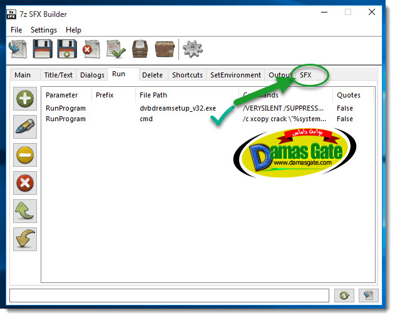Select the dvbdreamsetup_v32.exe file path cell
Viewport: 395px width, 318px height.
[x=178, y=108]
